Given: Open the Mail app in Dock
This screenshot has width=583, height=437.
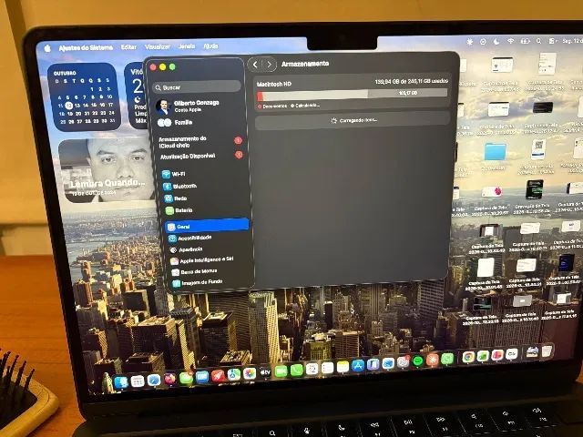Looking at the screenshot, I should point(202,377).
